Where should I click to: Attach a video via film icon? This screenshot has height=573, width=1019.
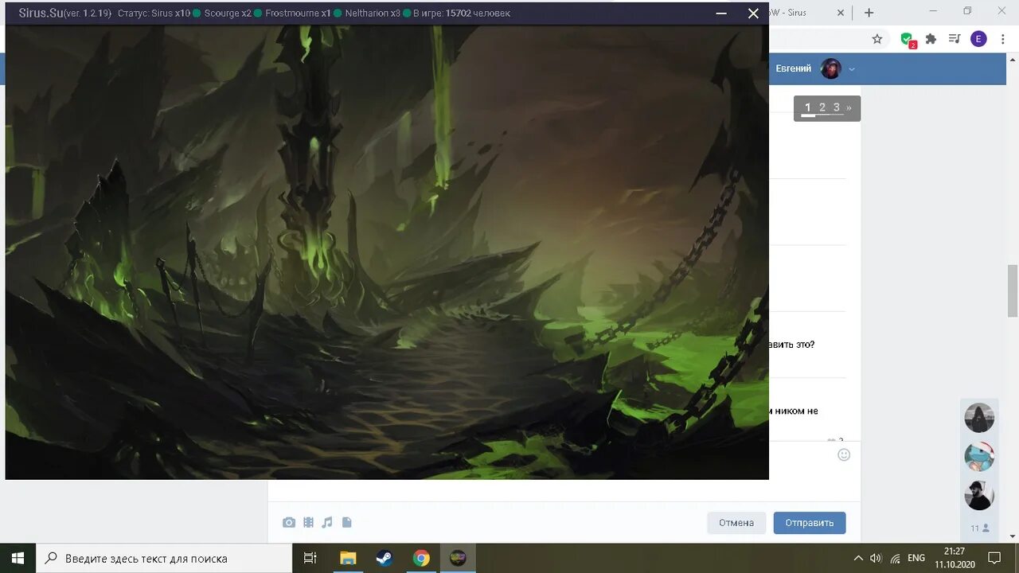308,523
